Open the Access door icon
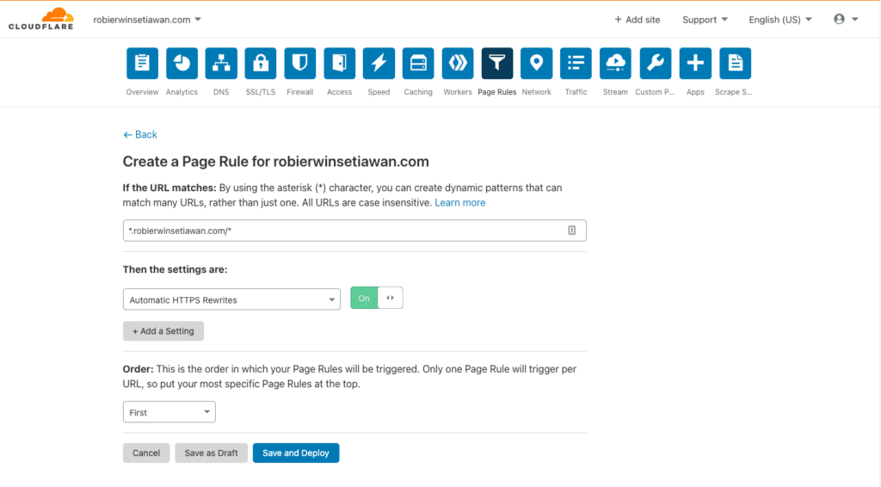881x487 pixels. click(339, 64)
